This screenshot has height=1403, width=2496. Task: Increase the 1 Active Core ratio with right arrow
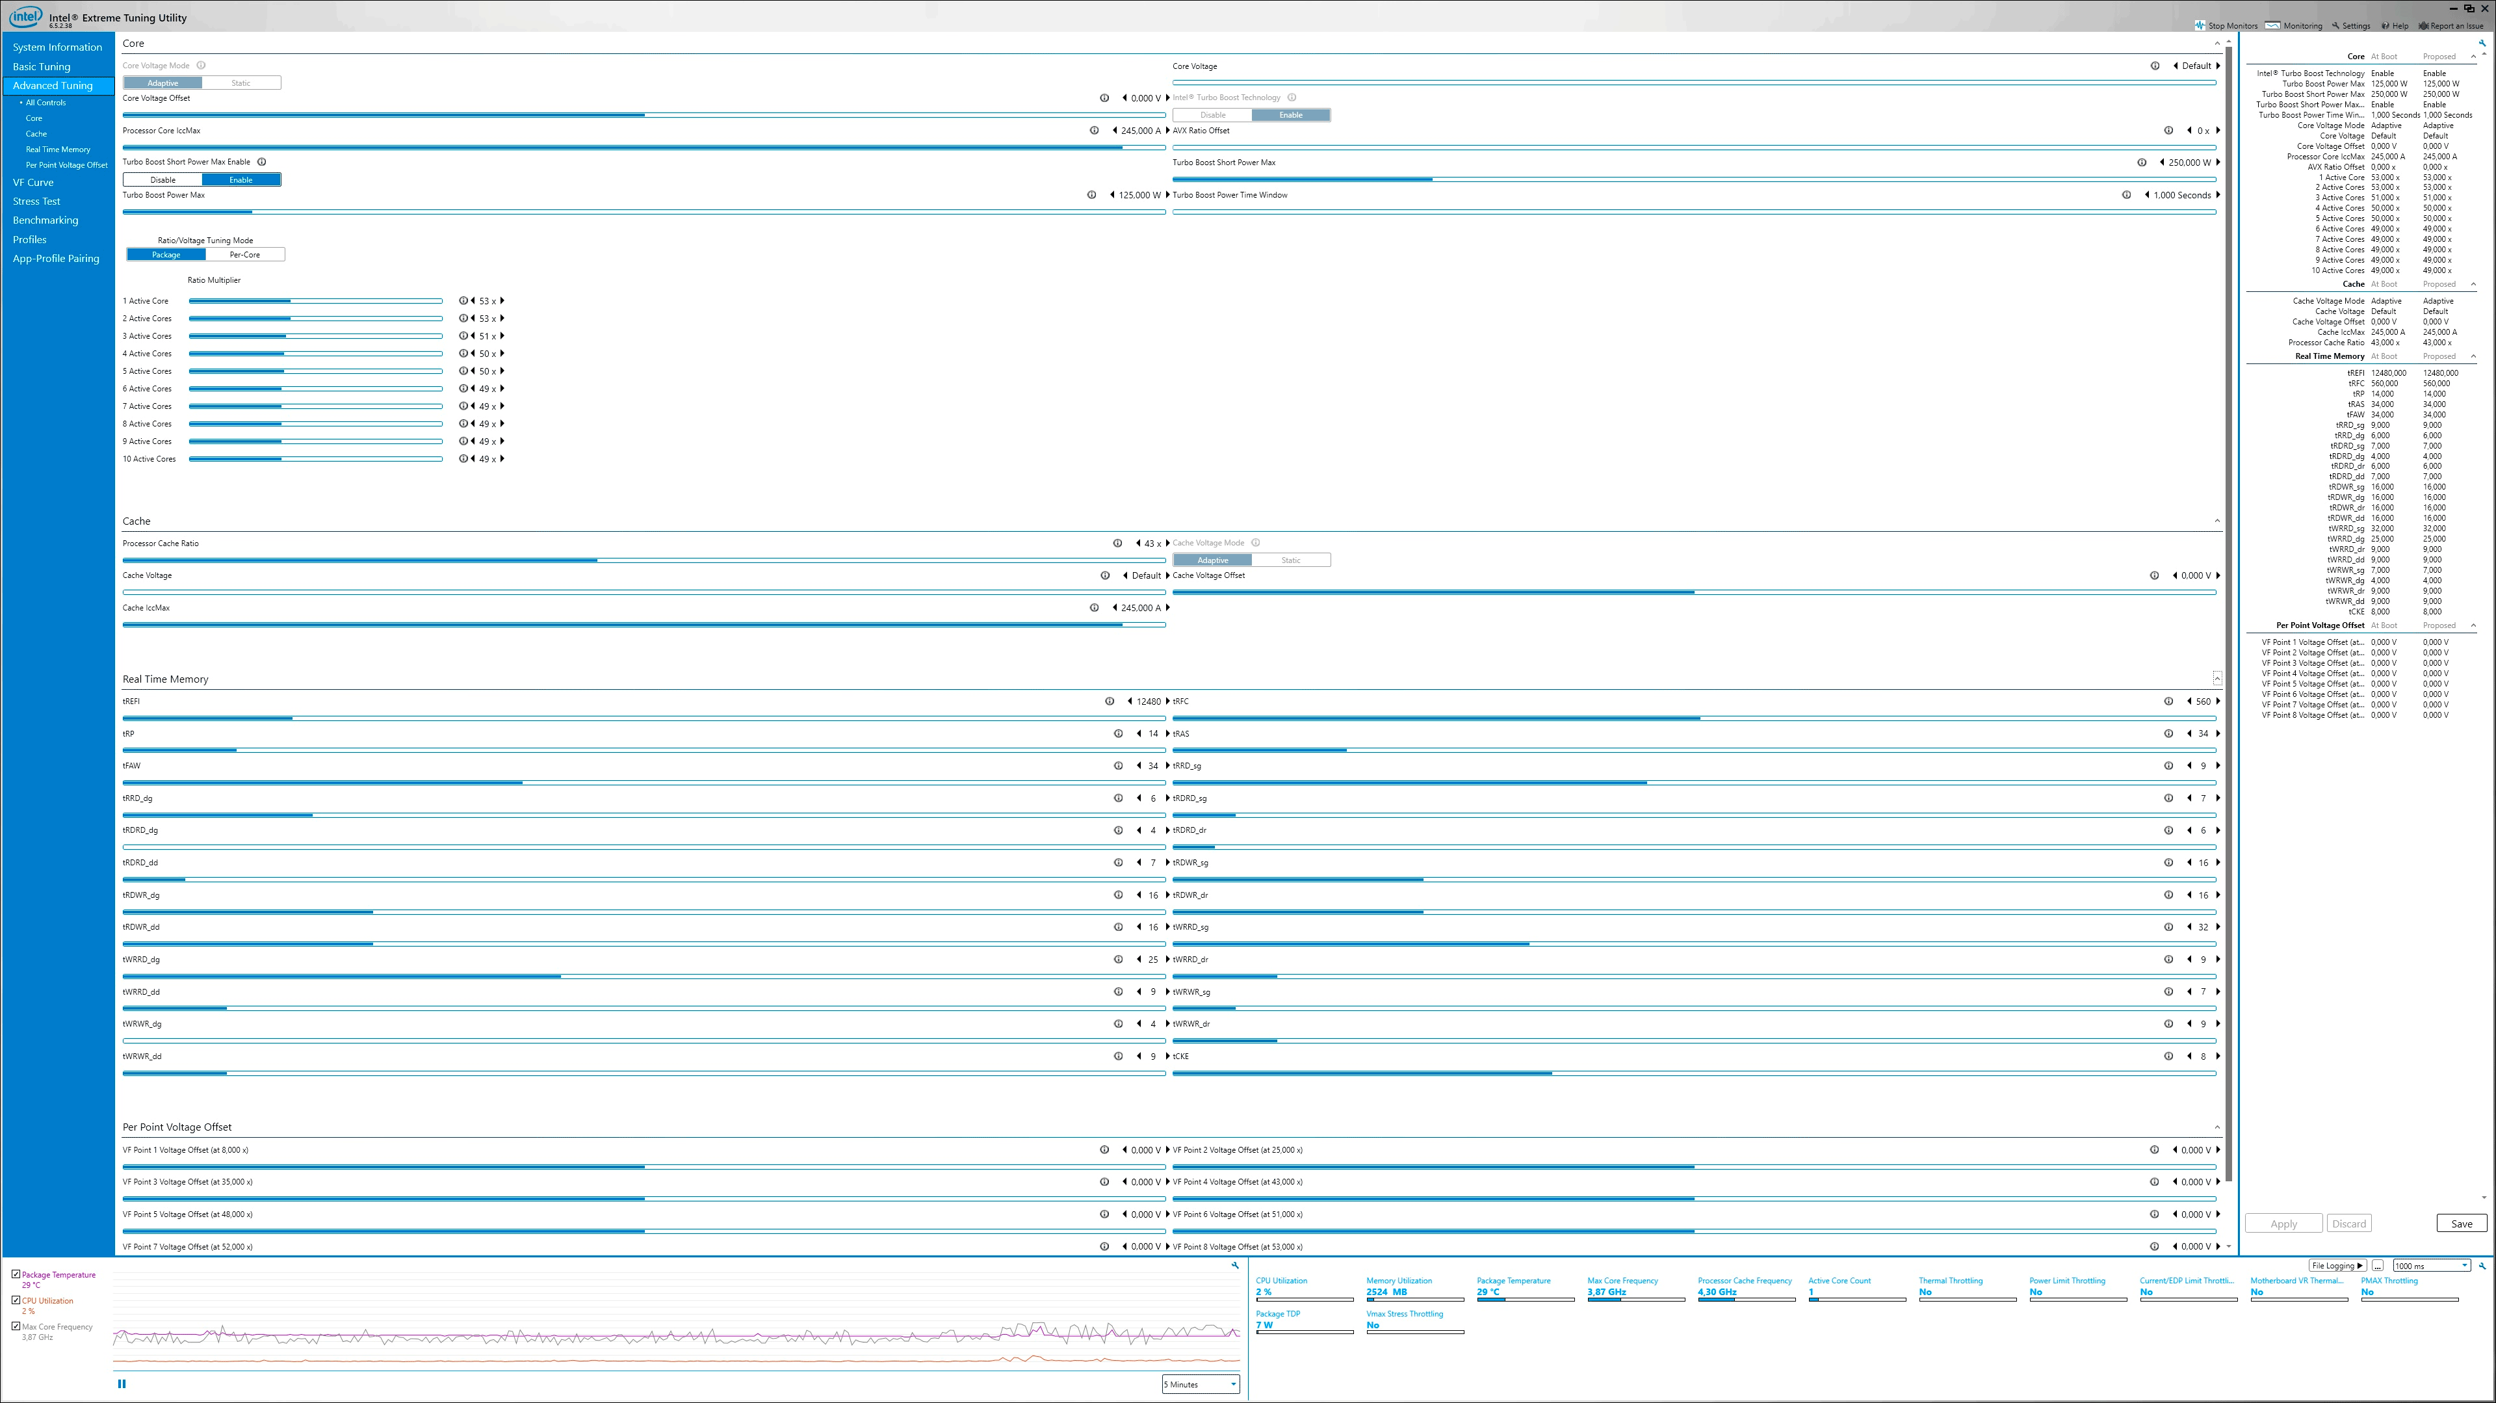(x=502, y=301)
